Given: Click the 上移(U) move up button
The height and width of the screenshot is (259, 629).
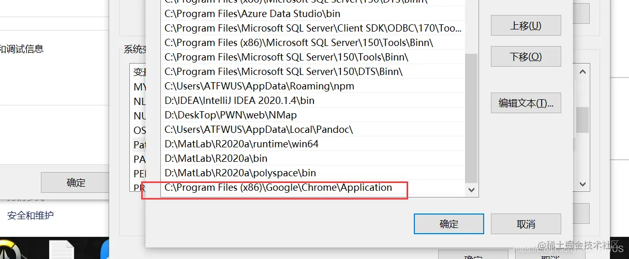Looking at the screenshot, I should tap(526, 25).
